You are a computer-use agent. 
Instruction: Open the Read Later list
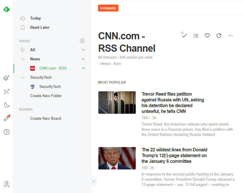[40, 27]
